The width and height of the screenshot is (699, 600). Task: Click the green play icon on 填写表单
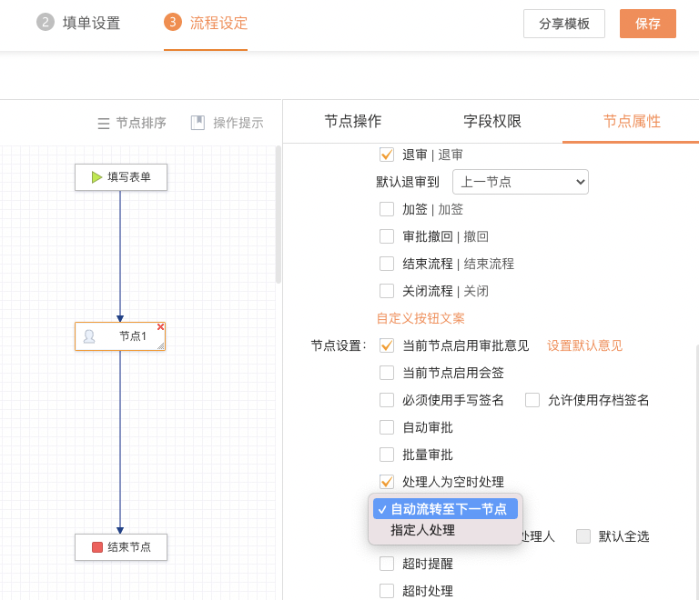pos(96,177)
